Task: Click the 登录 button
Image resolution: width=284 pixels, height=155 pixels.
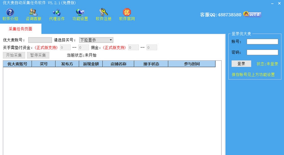Action: pos(241,64)
